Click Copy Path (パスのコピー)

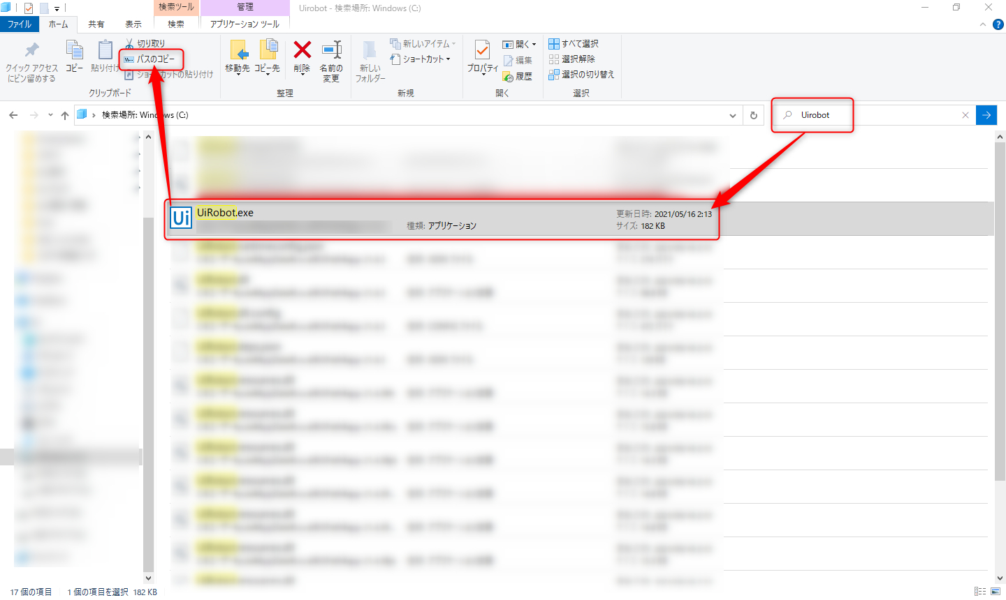click(x=150, y=59)
